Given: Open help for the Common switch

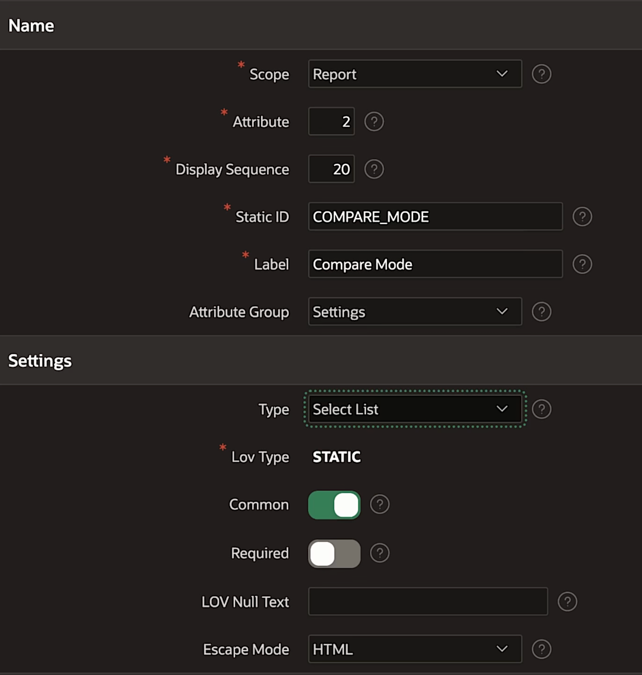Looking at the screenshot, I should (x=380, y=504).
